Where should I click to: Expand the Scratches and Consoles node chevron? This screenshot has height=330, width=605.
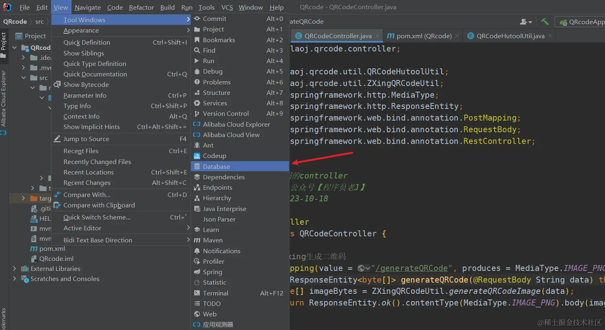pos(14,279)
